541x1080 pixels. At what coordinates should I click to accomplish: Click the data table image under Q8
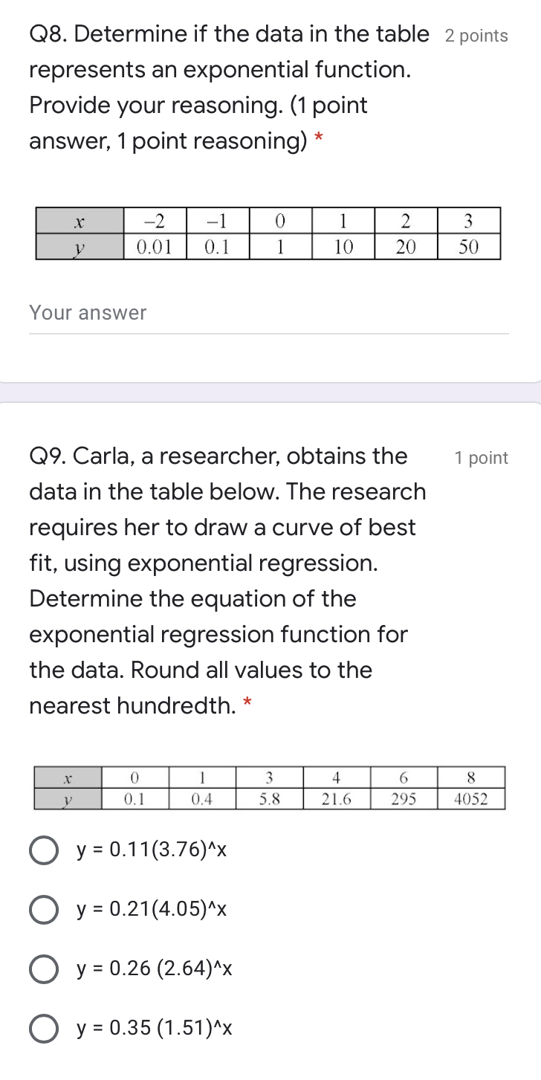pos(269,233)
